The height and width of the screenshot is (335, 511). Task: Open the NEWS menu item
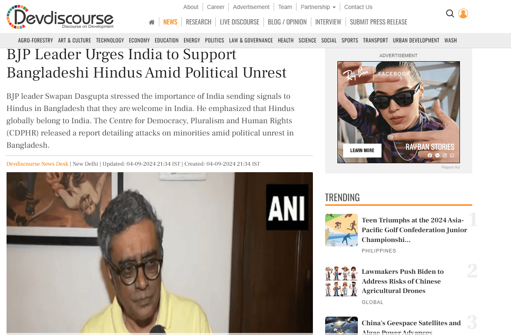pyautogui.click(x=170, y=22)
